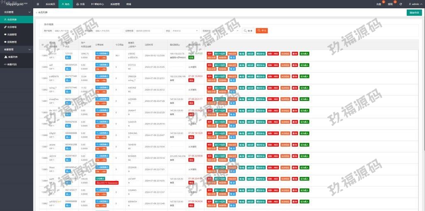Click the refresh icon in top bar
Image resolution: width=425 pixels, height=211 pixels.
[401, 4]
